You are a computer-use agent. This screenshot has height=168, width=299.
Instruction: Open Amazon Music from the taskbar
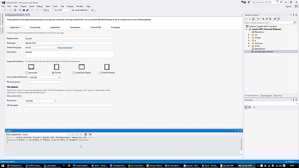[154, 166]
